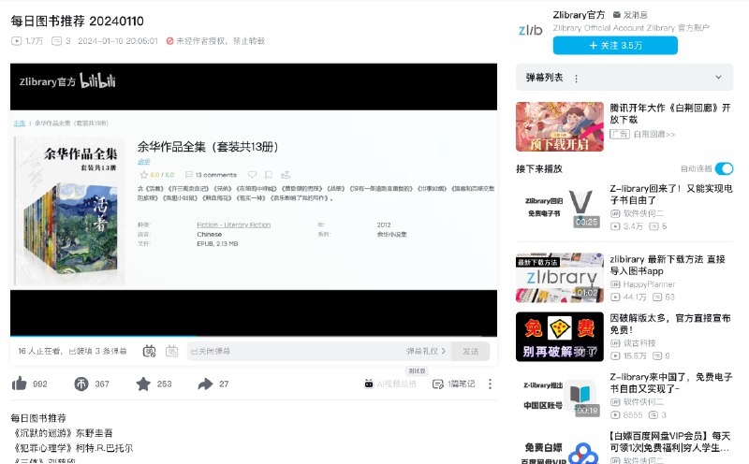Play the 免费白嫖 百度网盘 thumbnail
Viewport: 749px width, 464px height.
[x=559, y=449]
